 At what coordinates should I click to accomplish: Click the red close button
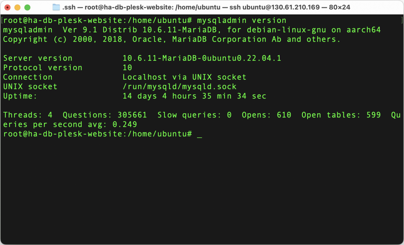(7, 7)
